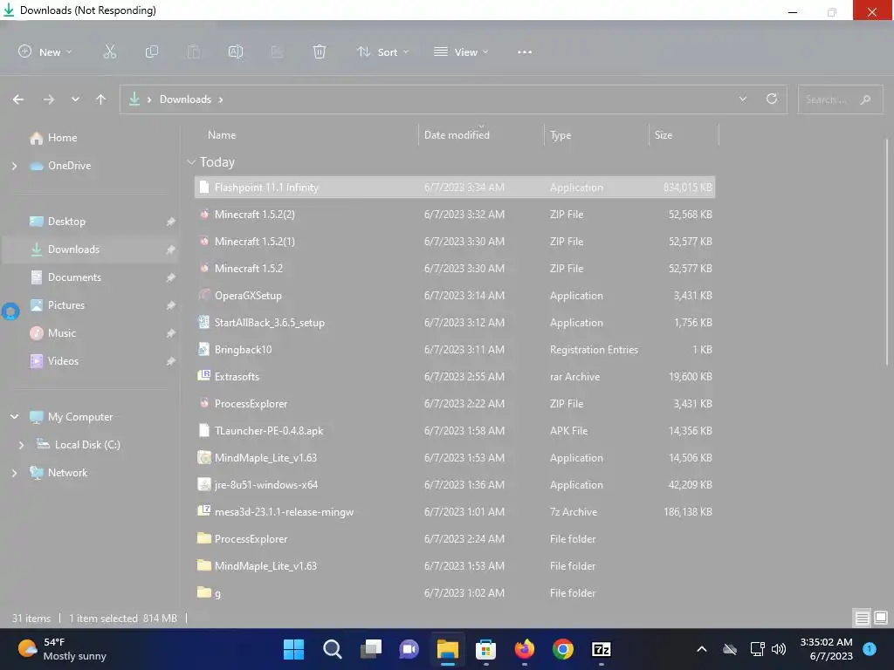
Task: Open address bar history dropdown
Action: click(742, 99)
